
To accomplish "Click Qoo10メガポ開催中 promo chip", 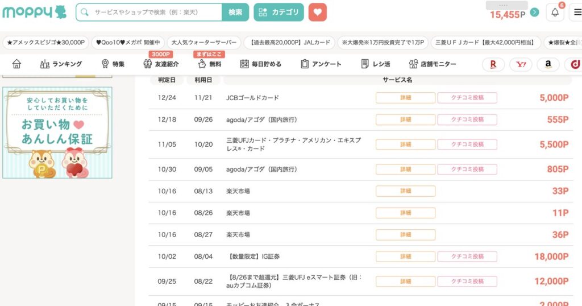I will click(x=128, y=42).
